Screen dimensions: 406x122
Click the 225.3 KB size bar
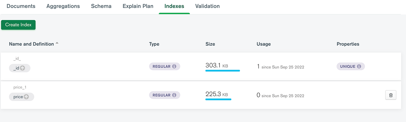tap(218, 99)
